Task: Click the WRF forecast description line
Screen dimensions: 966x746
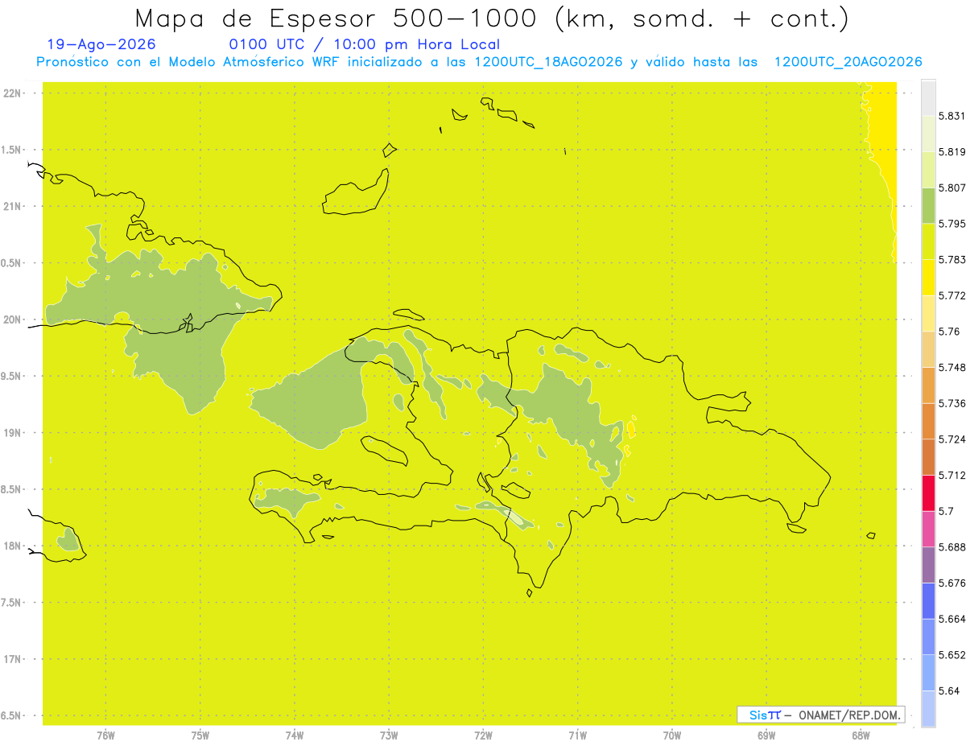Action: click(x=479, y=62)
